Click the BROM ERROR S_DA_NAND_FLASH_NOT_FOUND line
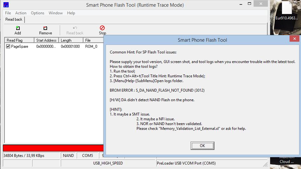Image resolution: width=301 pixels, height=169 pixels. pyautogui.click(x=157, y=90)
